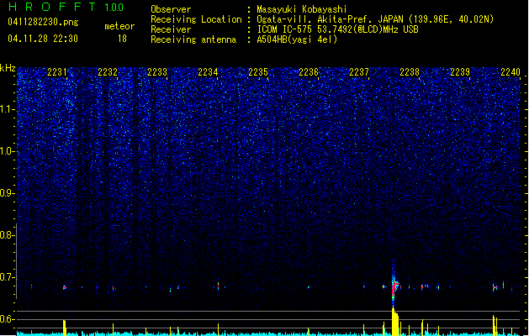Click the 2234 time marker

point(208,72)
